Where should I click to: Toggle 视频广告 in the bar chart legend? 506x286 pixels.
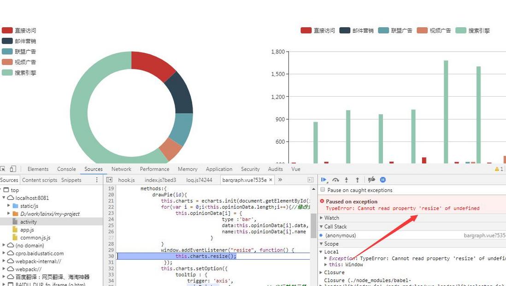pyautogui.click(x=434, y=30)
